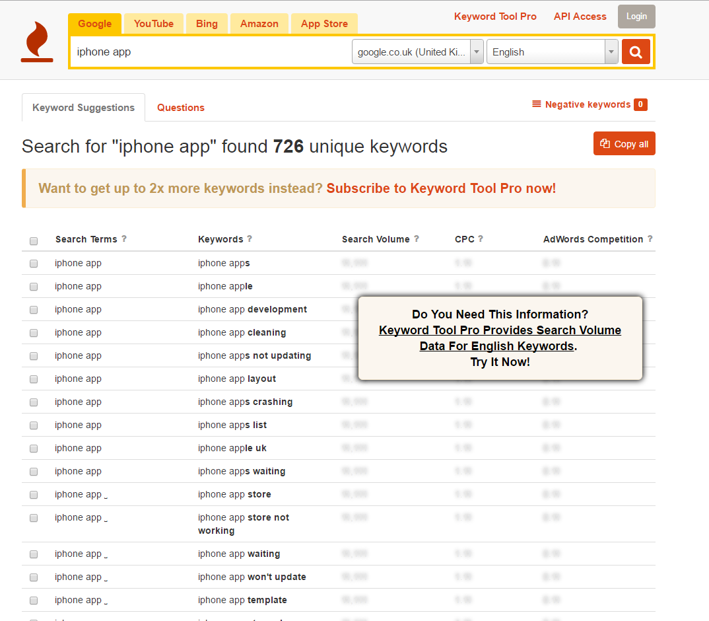This screenshot has height=621, width=709.
Task: Tick the 'iphone app store' checkbox
Action: point(34,495)
